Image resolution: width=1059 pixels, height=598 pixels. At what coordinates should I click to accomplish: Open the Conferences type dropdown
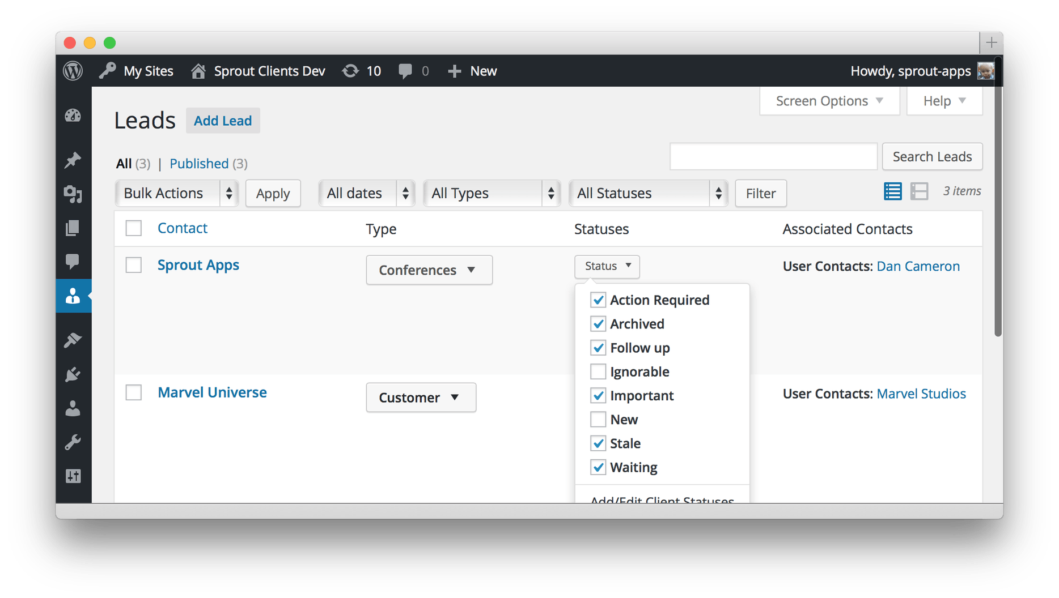(x=429, y=270)
